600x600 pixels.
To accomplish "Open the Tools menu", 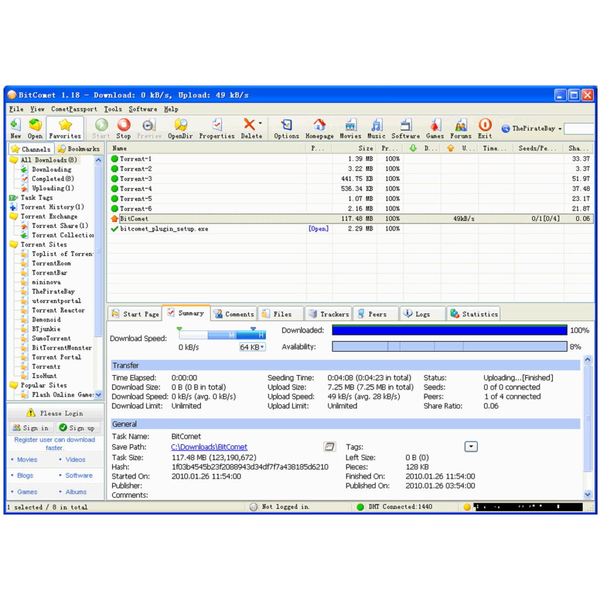I will 113,109.
